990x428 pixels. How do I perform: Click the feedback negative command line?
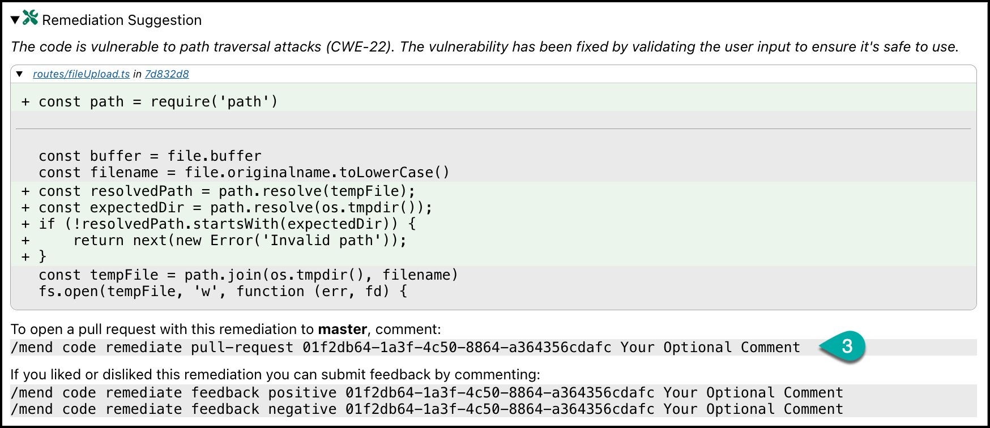tap(426, 409)
